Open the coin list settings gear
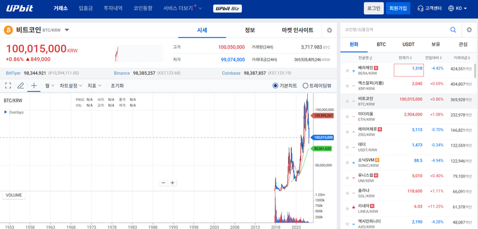Viewport: 478px width, 229px height. coord(469,30)
